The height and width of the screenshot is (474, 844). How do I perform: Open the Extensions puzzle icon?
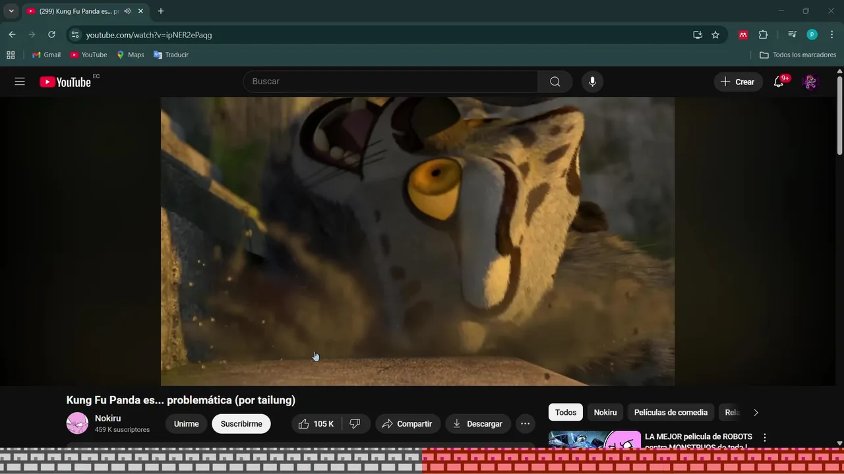click(764, 35)
